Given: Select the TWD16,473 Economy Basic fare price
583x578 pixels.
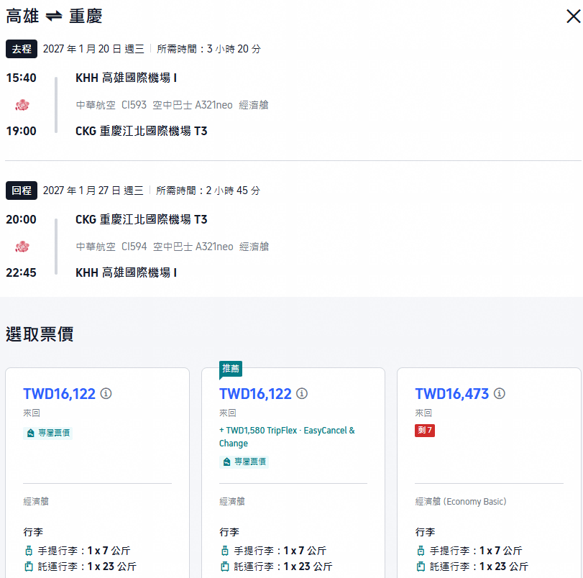Looking at the screenshot, I should (451, 394).
